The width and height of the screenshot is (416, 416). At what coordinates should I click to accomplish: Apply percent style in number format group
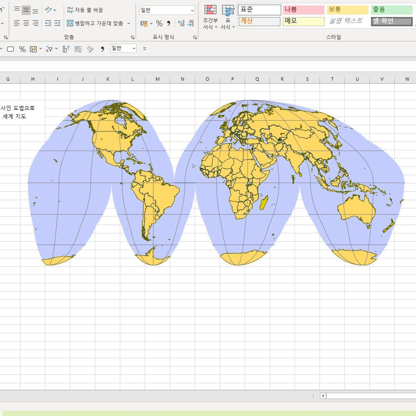pos(159,24)
